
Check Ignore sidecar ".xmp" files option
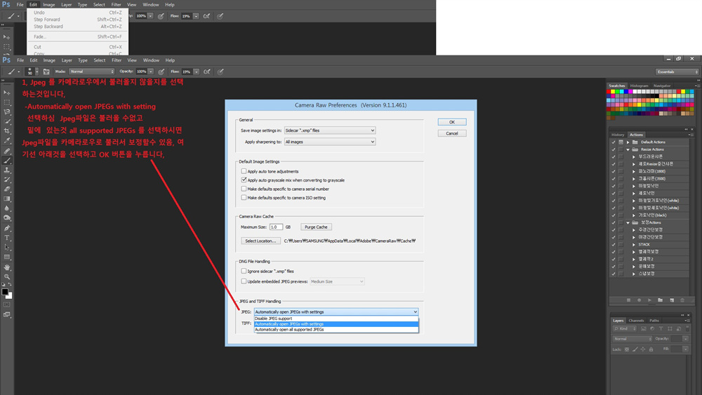click(244, 271)
